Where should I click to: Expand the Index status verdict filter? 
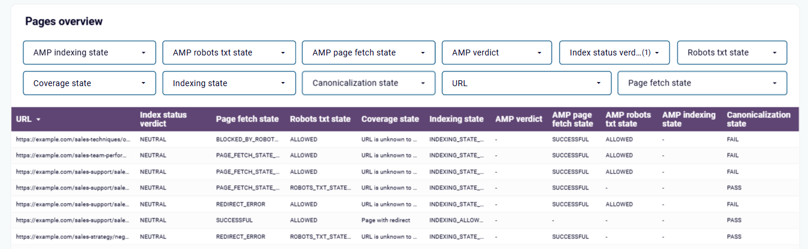(x=614, y=53)
